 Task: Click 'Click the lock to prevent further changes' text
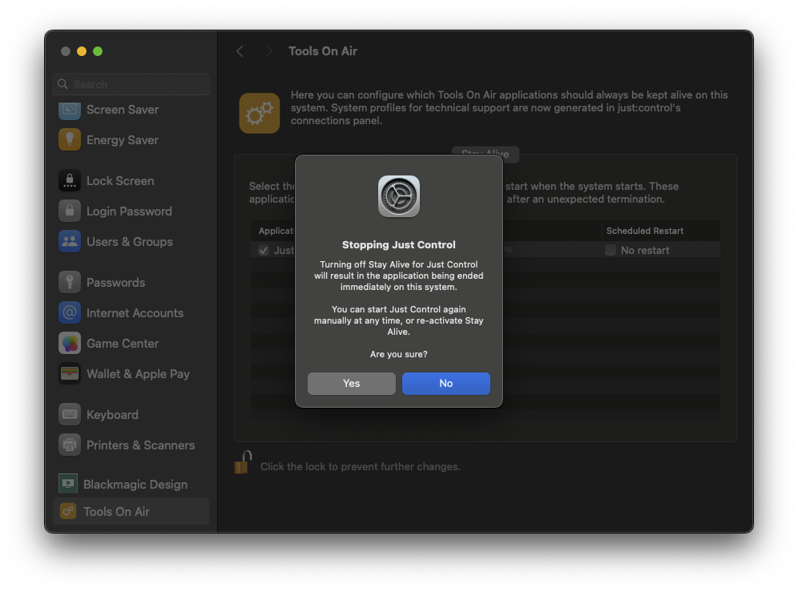coord(361,466)
